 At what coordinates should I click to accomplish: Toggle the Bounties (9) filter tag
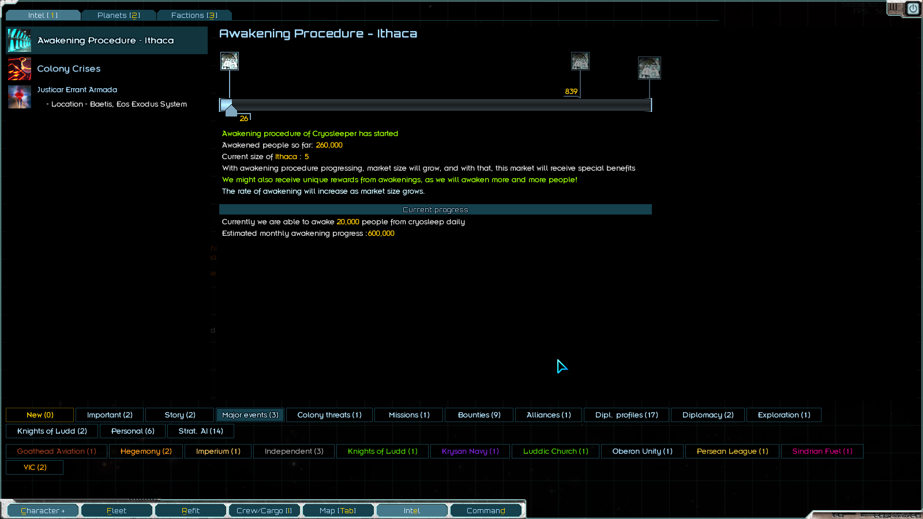pos(479,415)
